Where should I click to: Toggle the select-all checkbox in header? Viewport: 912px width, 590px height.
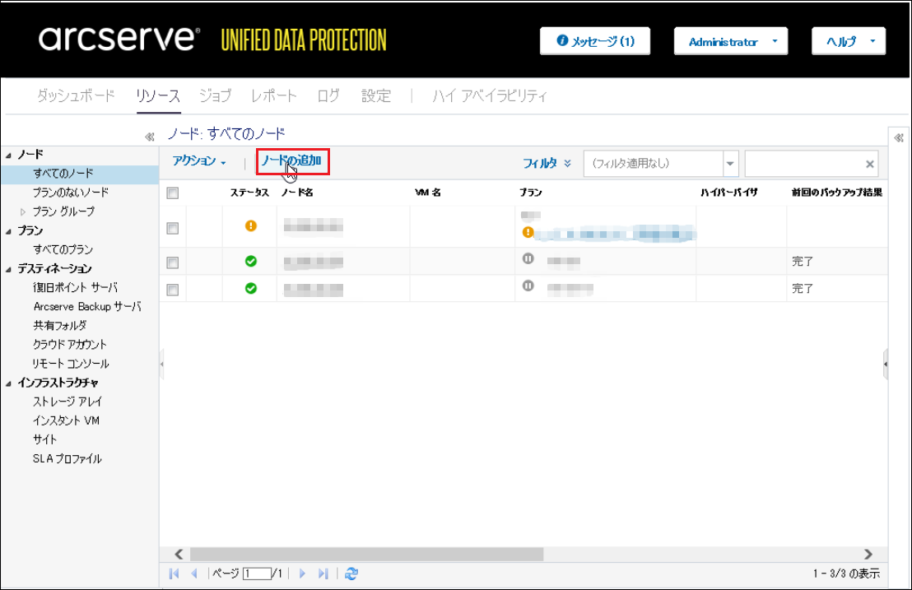click(173, 193)
